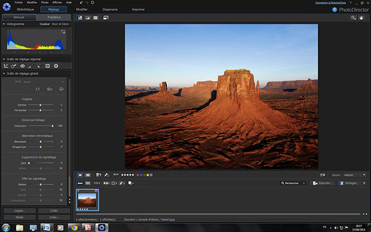This screenshot has width=371, height=232.
Task: Switch to viewer and browser mode
Action: (x=80, y=18)
